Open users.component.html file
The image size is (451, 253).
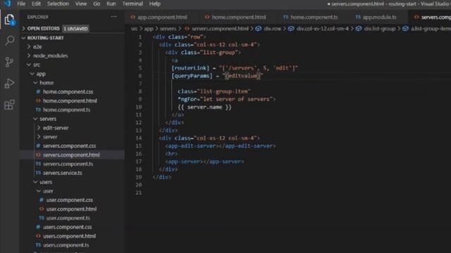click(x=69, y=236)
